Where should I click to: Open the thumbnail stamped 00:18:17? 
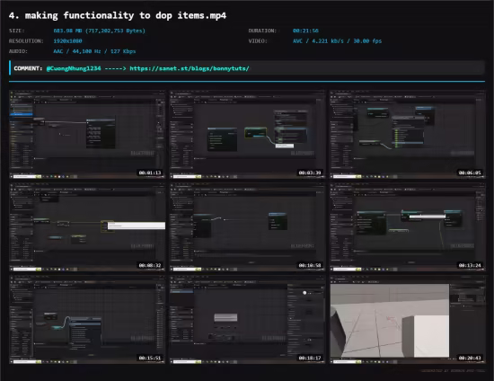[247, 320]
